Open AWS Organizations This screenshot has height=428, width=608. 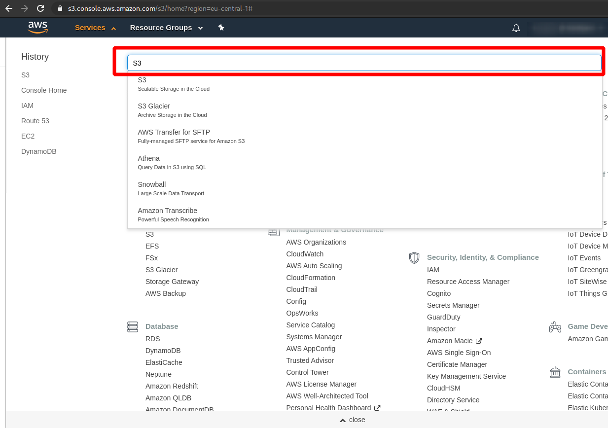[x=316, y=242]
